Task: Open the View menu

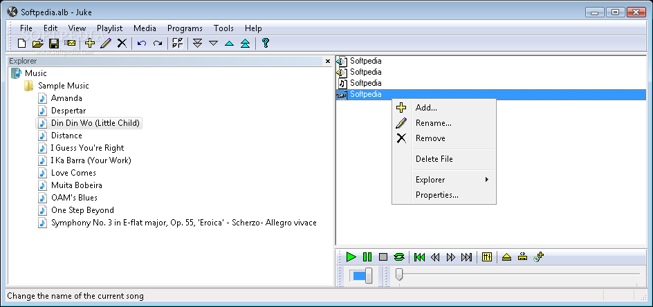Action: coord(77,28)
